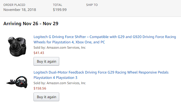Open the G29 Racing Wheel product image
The image size is (181, 104).
(x=17, y=82)
